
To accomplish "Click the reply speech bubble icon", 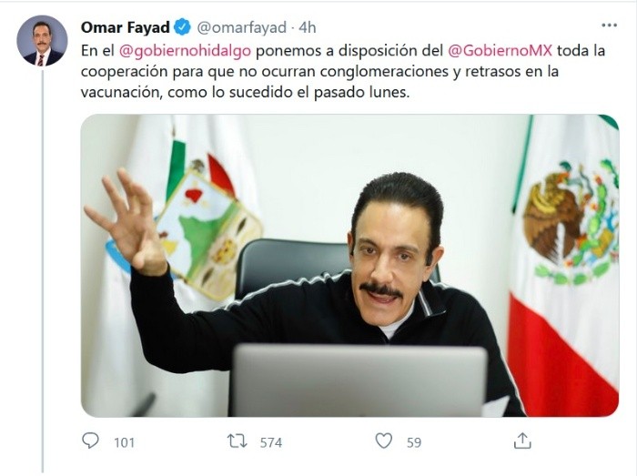I will point(90,441).
